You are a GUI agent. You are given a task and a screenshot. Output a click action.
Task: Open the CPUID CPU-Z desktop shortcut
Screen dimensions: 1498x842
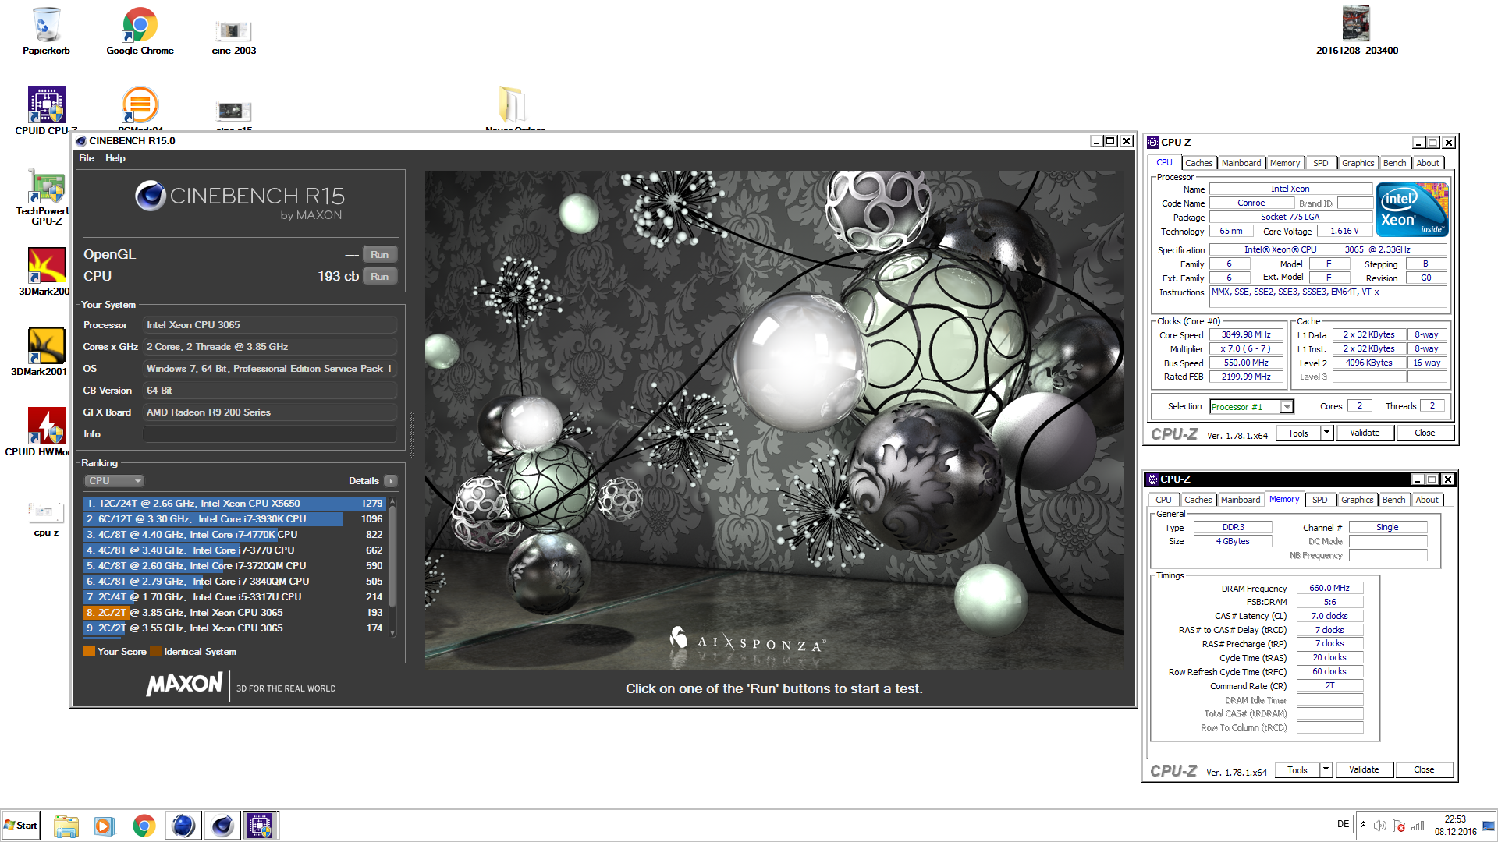pos(46,110)
